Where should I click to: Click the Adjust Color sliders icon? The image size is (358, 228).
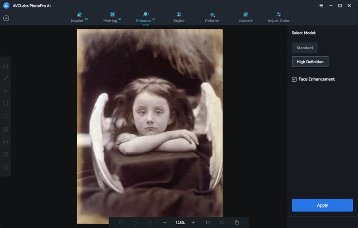coord(278,14)
